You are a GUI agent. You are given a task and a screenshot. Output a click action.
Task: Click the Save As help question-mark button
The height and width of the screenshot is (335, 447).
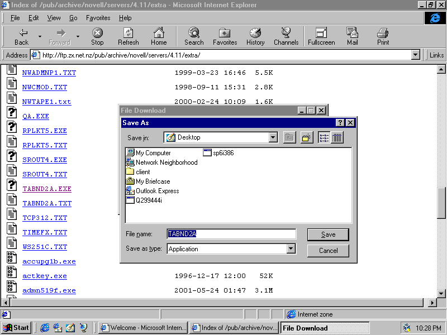340,123
